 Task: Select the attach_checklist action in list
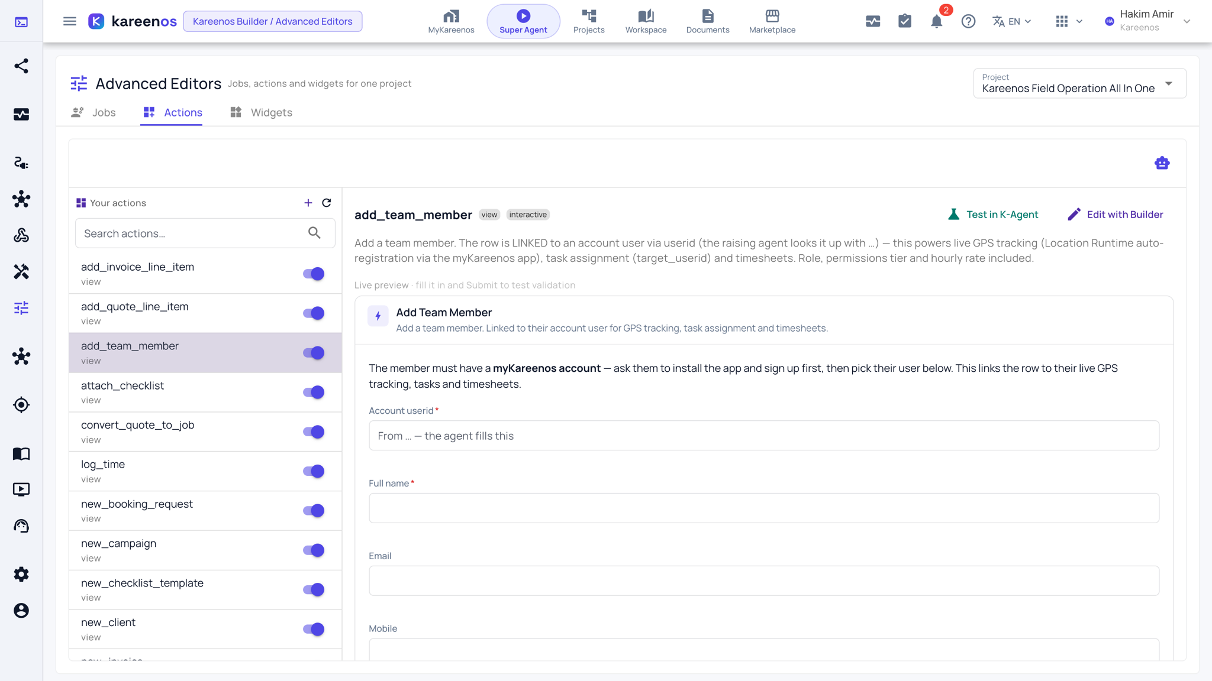pos(205,393)
